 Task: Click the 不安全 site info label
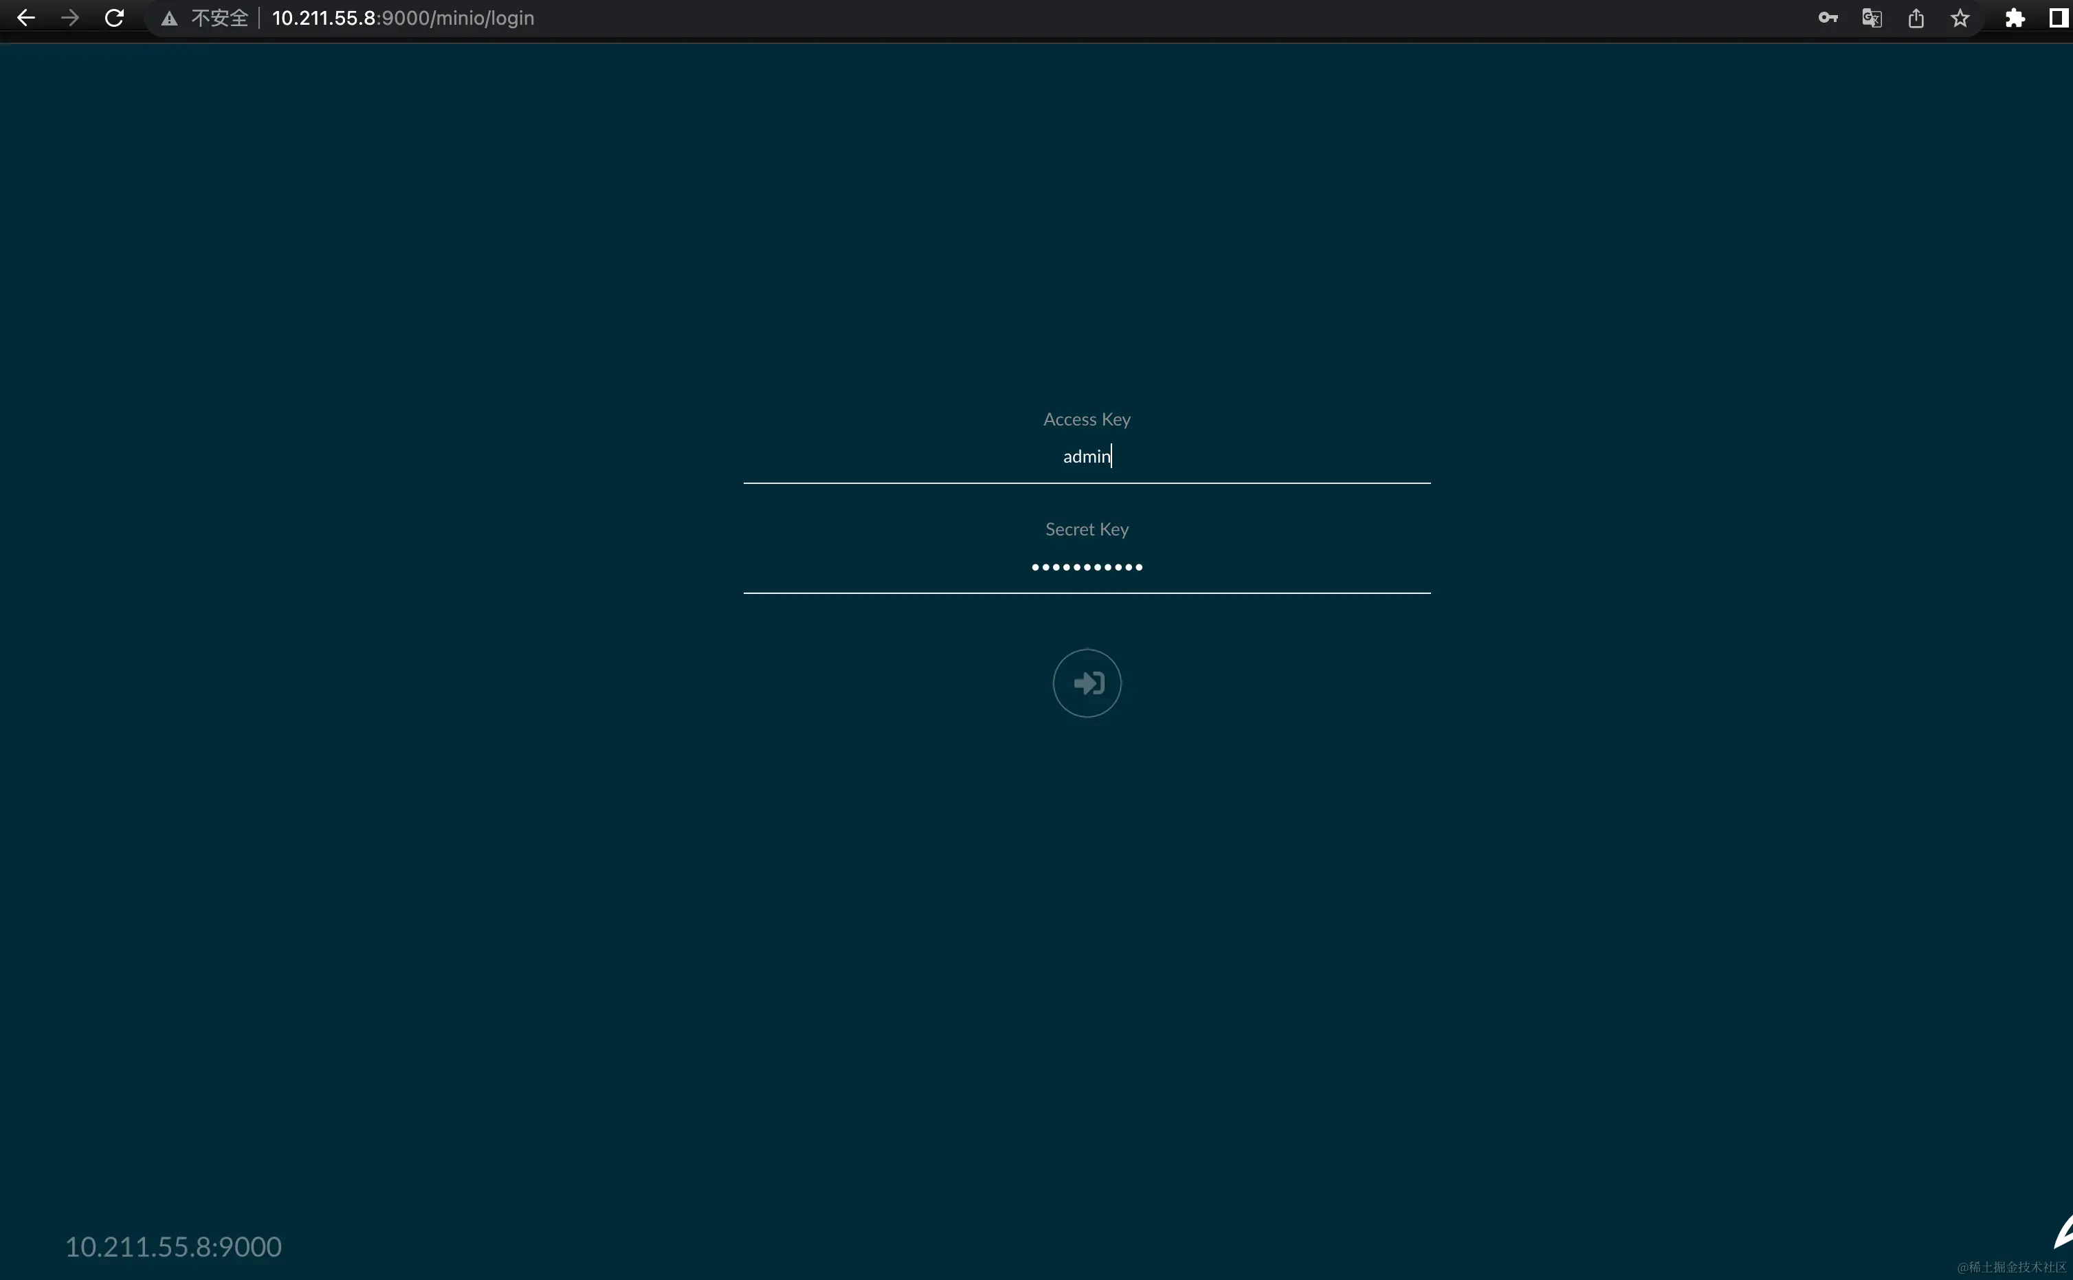(219, 18)
